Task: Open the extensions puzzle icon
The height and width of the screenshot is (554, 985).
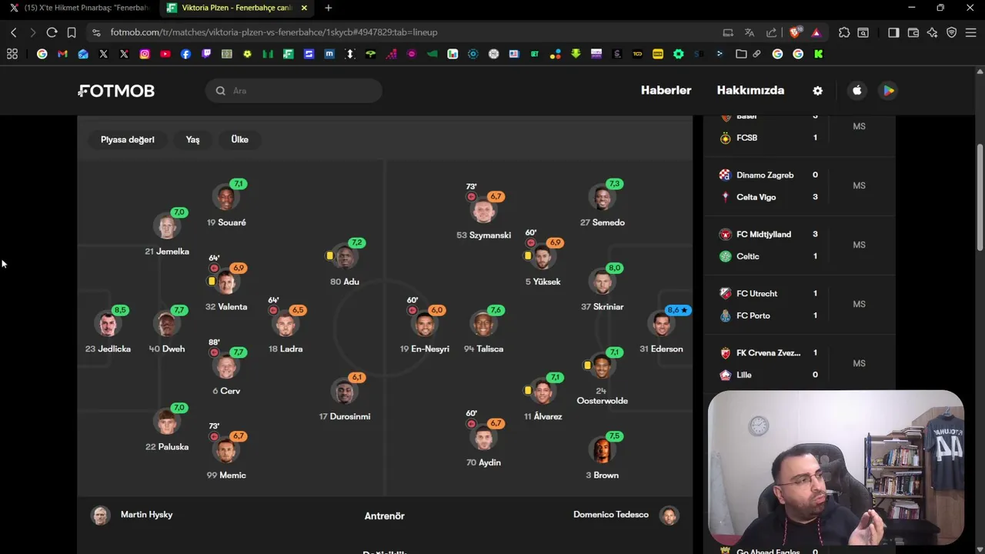Action: point(844,32)
